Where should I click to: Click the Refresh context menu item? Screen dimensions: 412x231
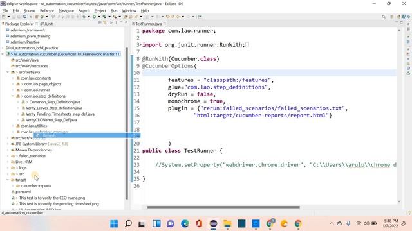(87, 135)
